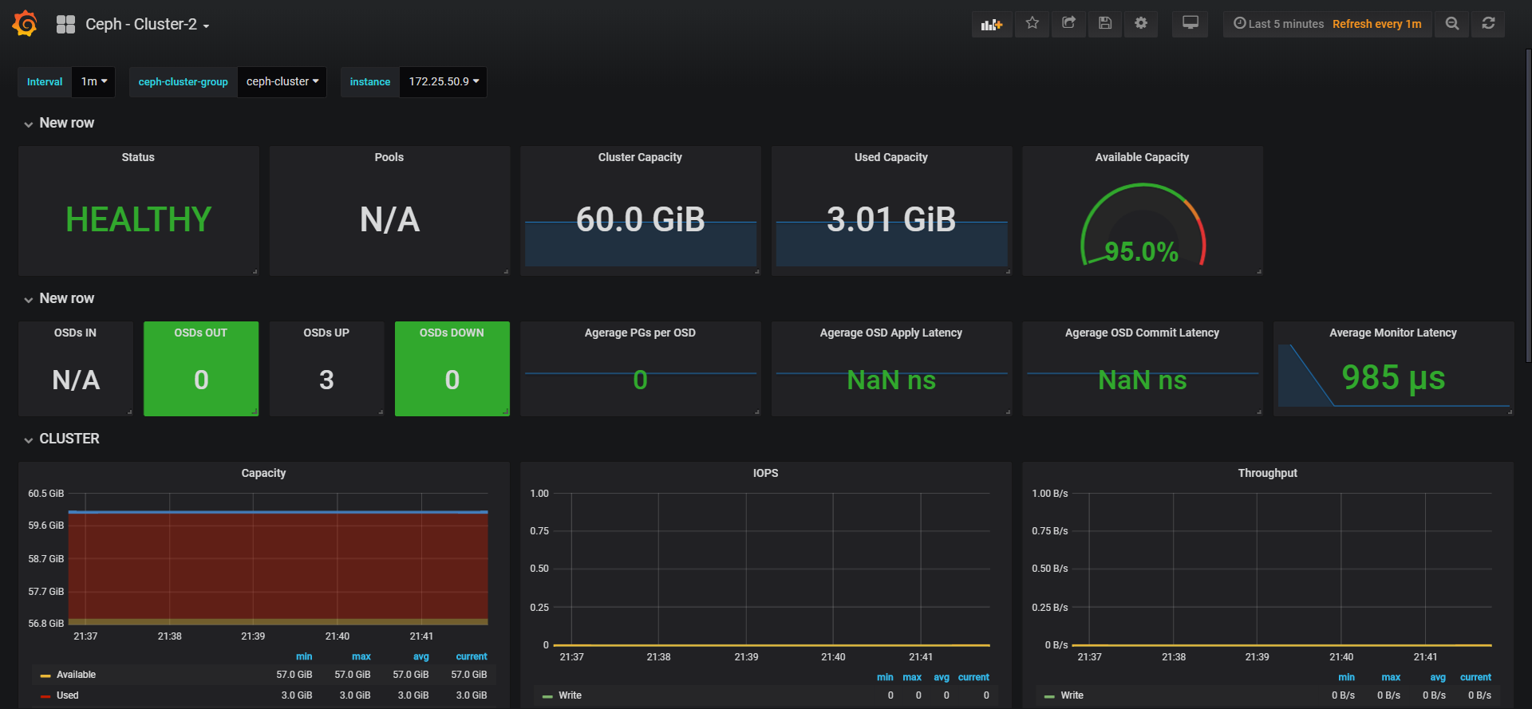1532x709 pixels.
Task: Click the dashboards grid icon
Action: click(x=65, y=24)
